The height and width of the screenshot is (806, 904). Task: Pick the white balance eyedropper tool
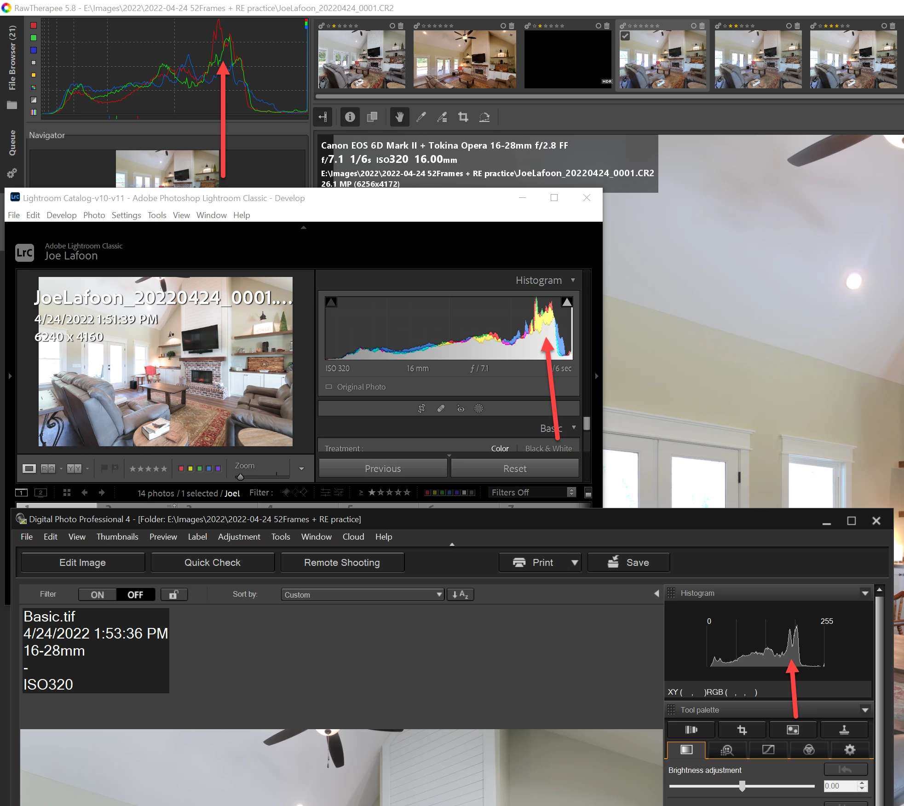tap(420, 117)
